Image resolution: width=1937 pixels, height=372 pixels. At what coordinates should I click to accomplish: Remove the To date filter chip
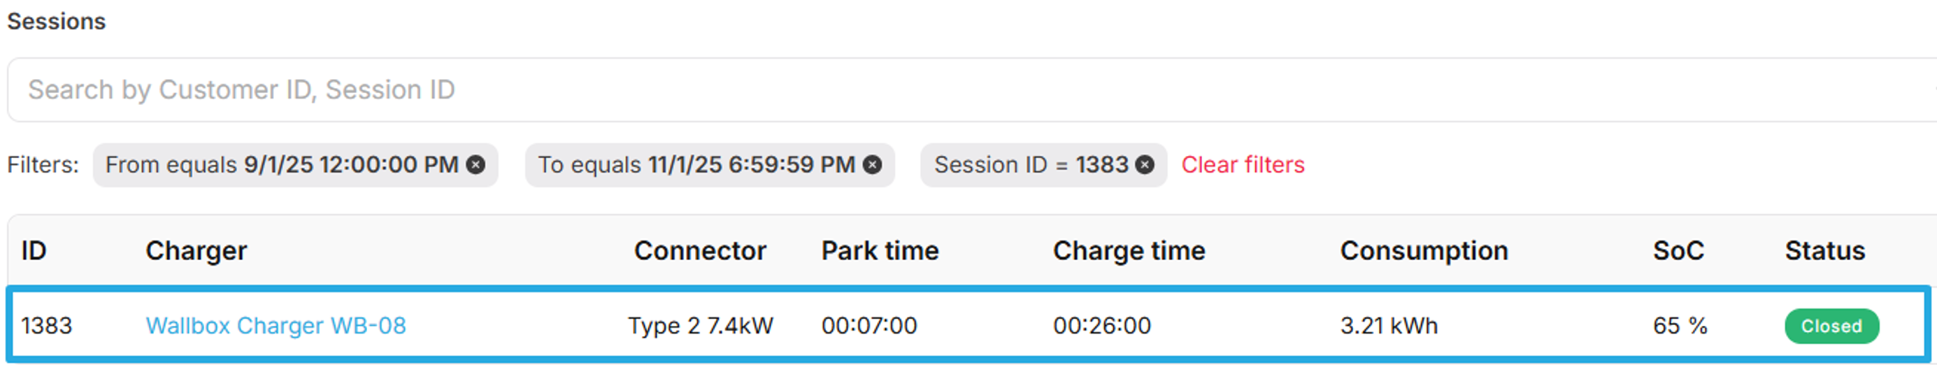point(872,164)
